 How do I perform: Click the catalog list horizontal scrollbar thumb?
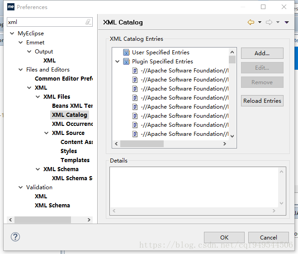[142, 144]
